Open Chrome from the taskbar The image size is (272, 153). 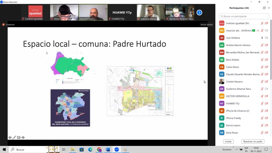tap(99, 150)
